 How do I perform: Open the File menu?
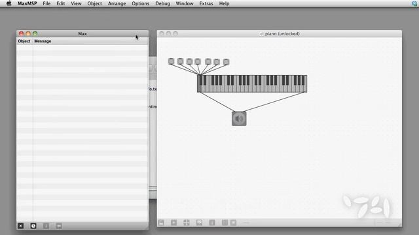tap(46, 3)
